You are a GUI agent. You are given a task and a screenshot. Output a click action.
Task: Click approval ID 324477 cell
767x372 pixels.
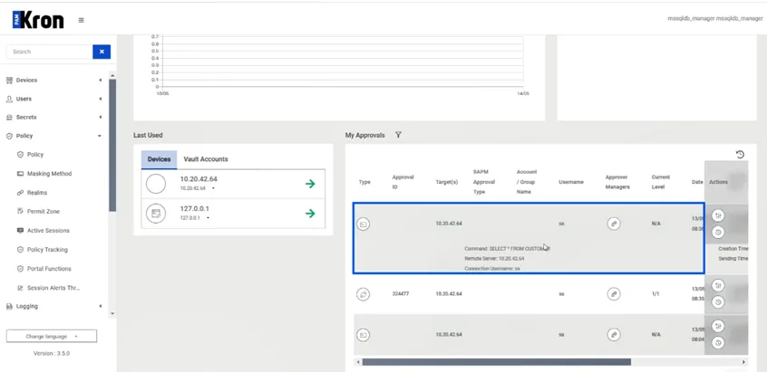(400, 294)
